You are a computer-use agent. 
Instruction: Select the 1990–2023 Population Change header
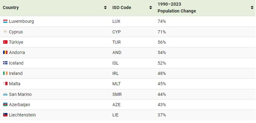177,7
